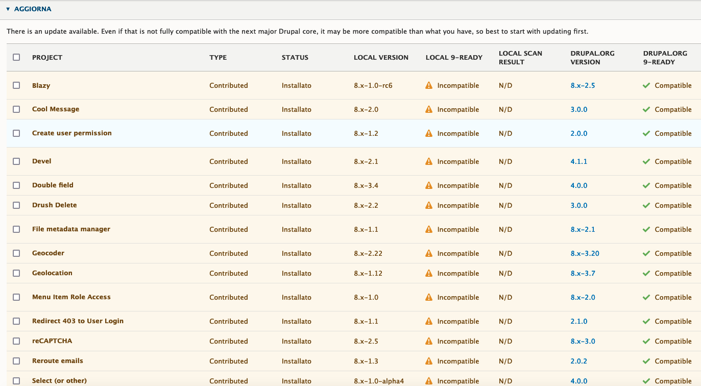Check File metadata manager checkbox
701x386 pixels.
(16, 229)
